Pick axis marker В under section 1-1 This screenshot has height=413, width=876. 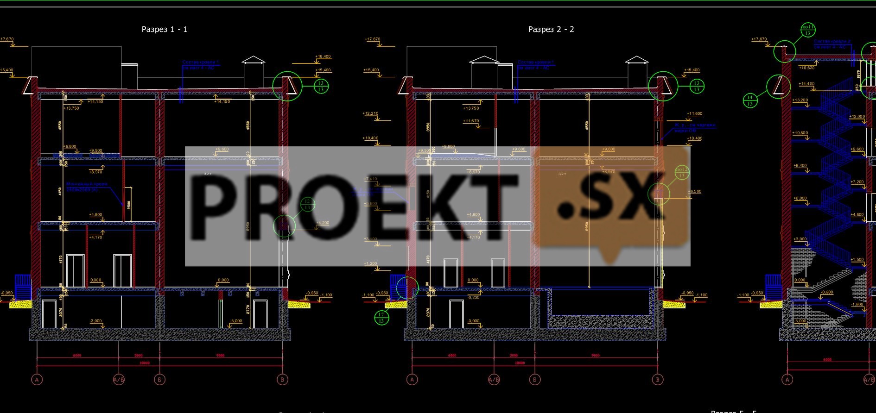(283, 380)
